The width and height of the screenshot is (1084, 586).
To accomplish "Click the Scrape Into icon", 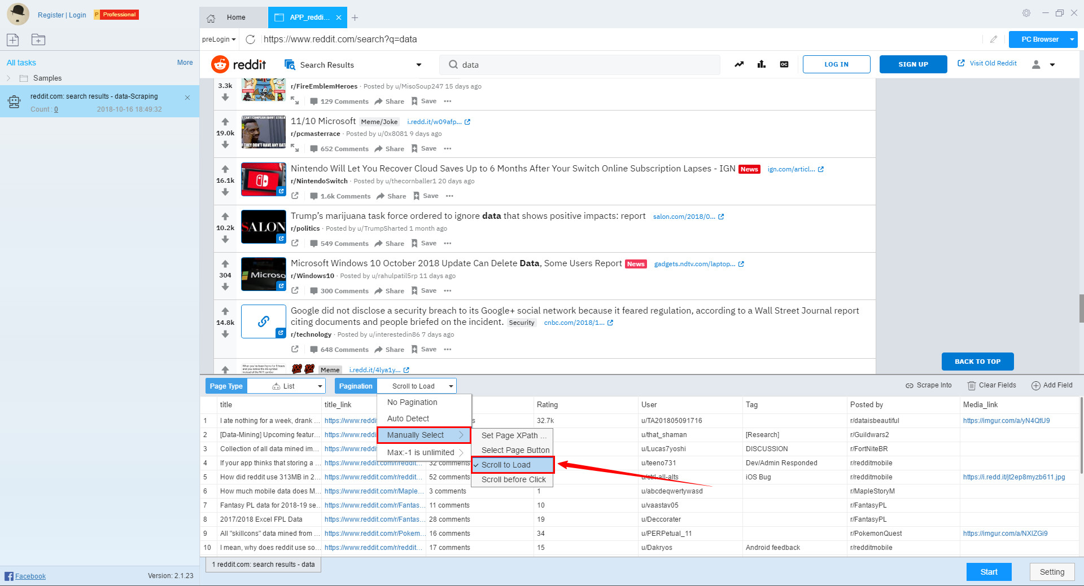I will [910, 386].
